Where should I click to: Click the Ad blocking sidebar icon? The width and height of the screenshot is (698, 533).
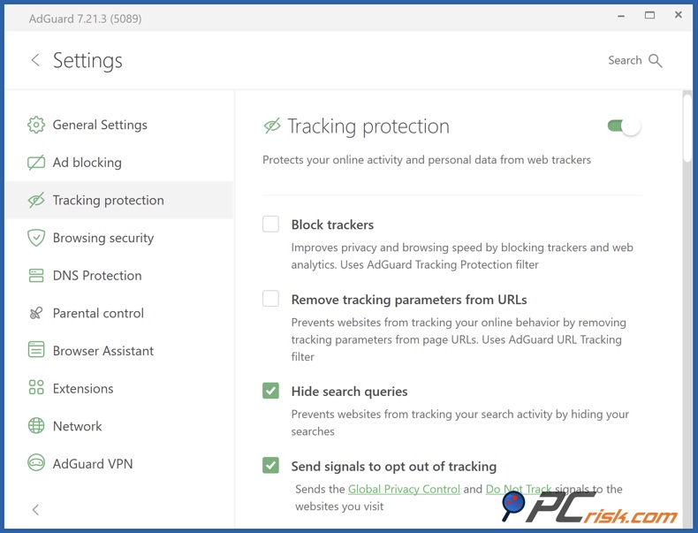point(36,163)
